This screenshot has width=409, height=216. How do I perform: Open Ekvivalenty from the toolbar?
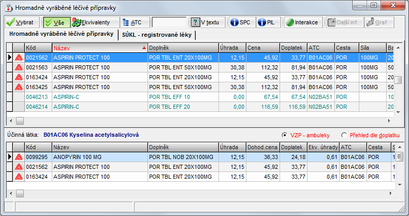(95, 22)
